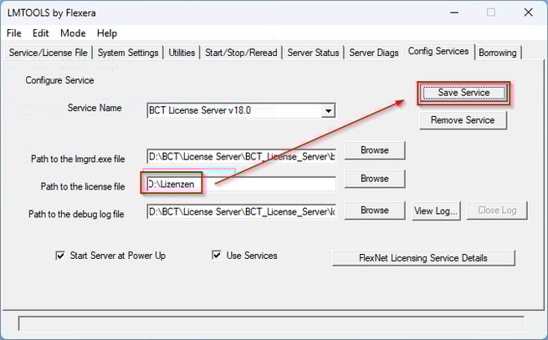Select the Config Services tab
Viewport: 548px width, 340px height.
coord(438,51)
